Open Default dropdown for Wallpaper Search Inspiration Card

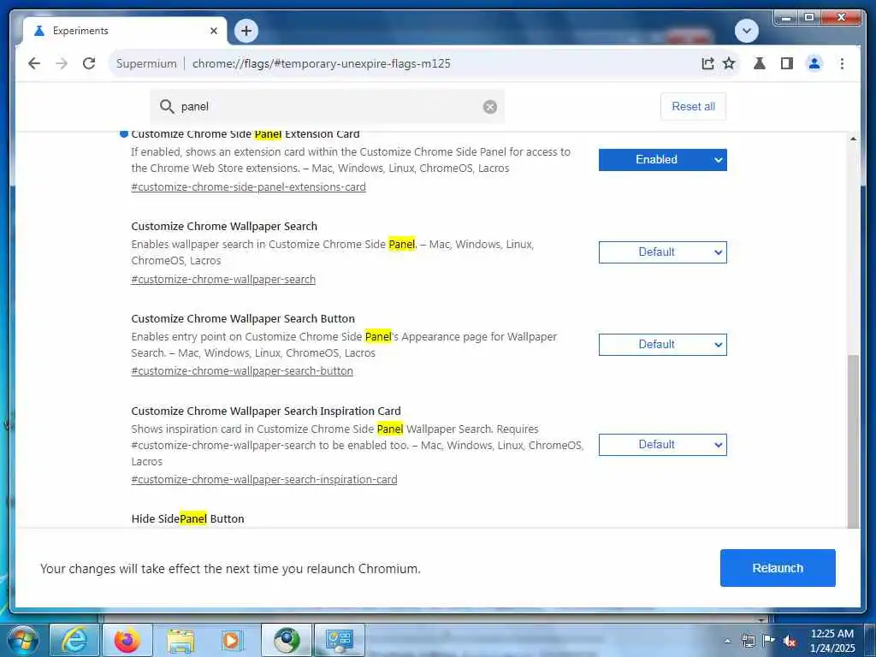pyautogui.click(x=663, y=445)
